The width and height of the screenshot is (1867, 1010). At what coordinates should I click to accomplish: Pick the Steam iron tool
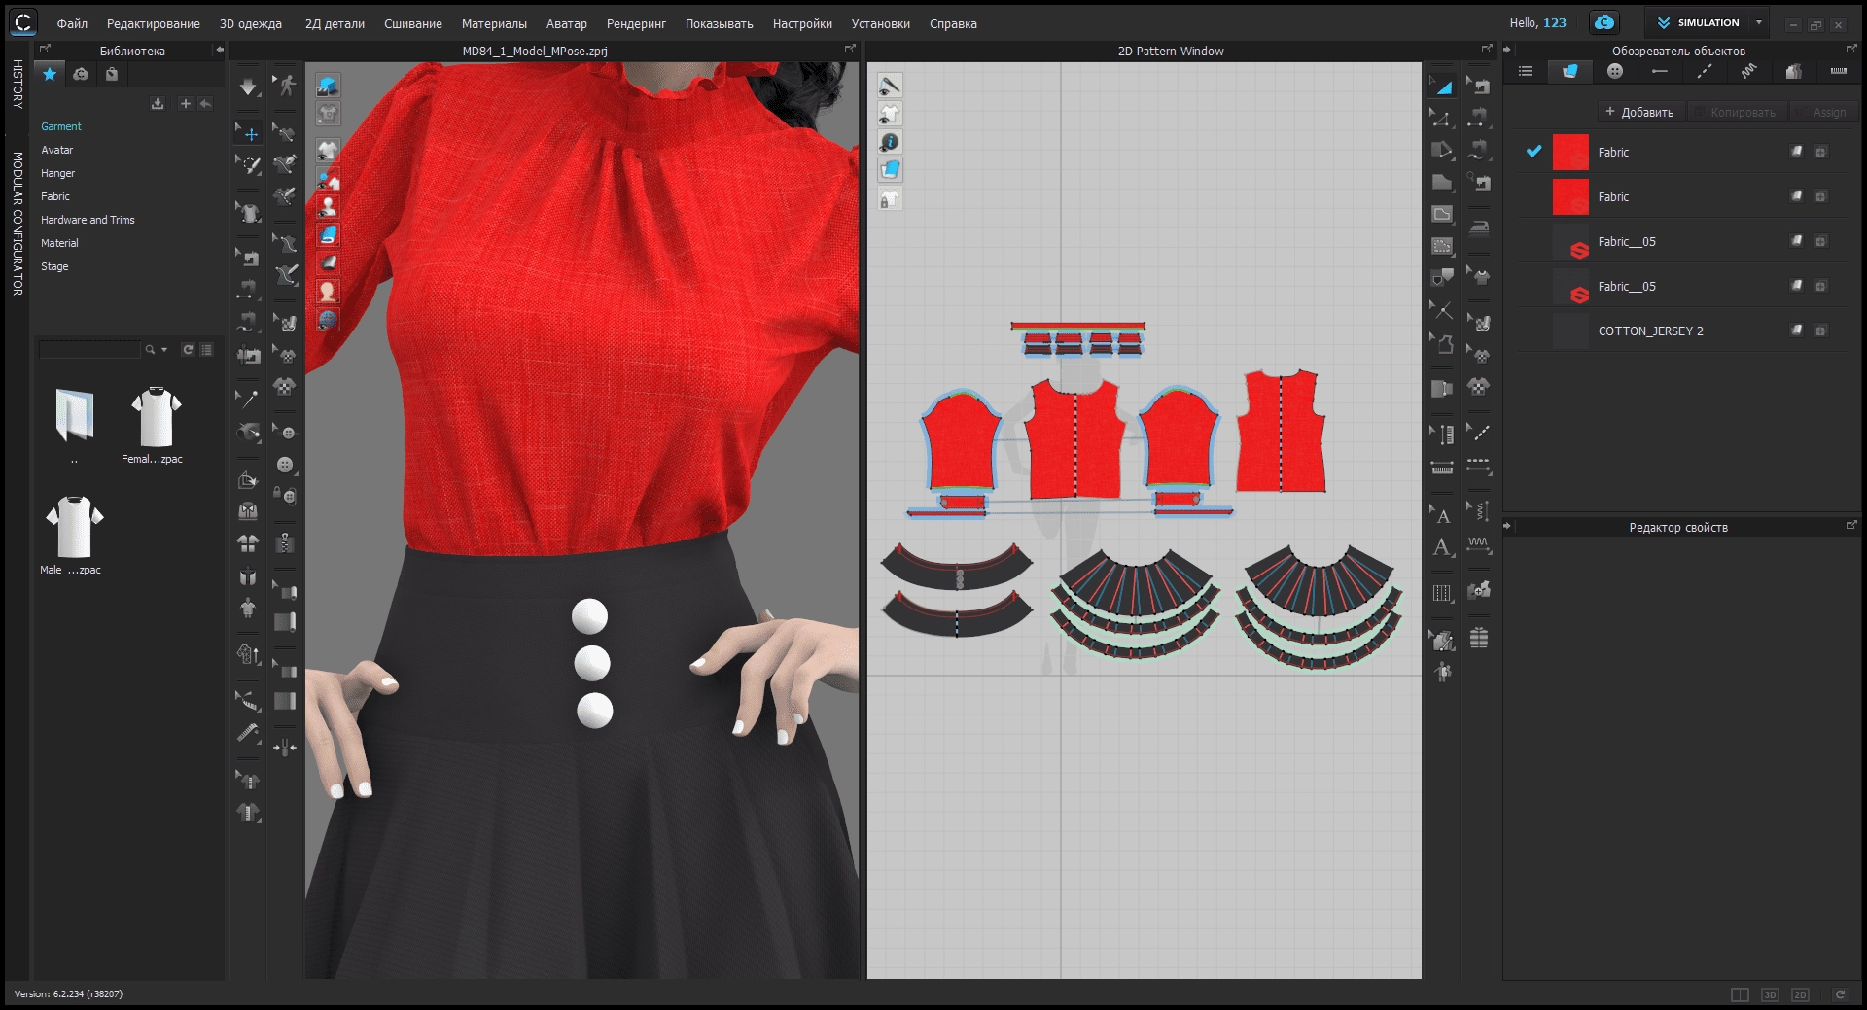(x=1479, y=227)
